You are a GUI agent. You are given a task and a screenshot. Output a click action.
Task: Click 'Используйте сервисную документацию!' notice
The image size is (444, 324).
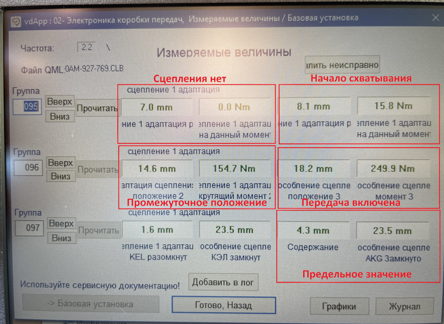(100, 285)
